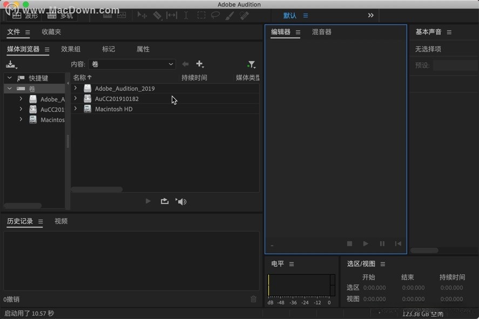
Task: Select the Razor tool
Action: coord(157,15)
